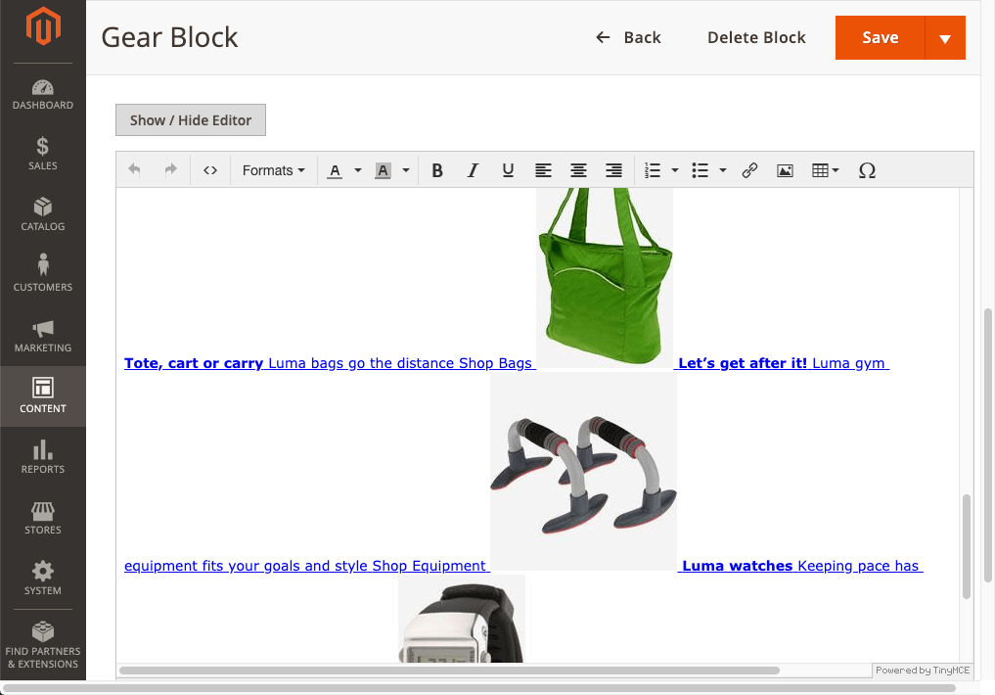Click the 'Shop Equipment' link text
Screen dimensions: 995x695
click(x=429, y=566)
